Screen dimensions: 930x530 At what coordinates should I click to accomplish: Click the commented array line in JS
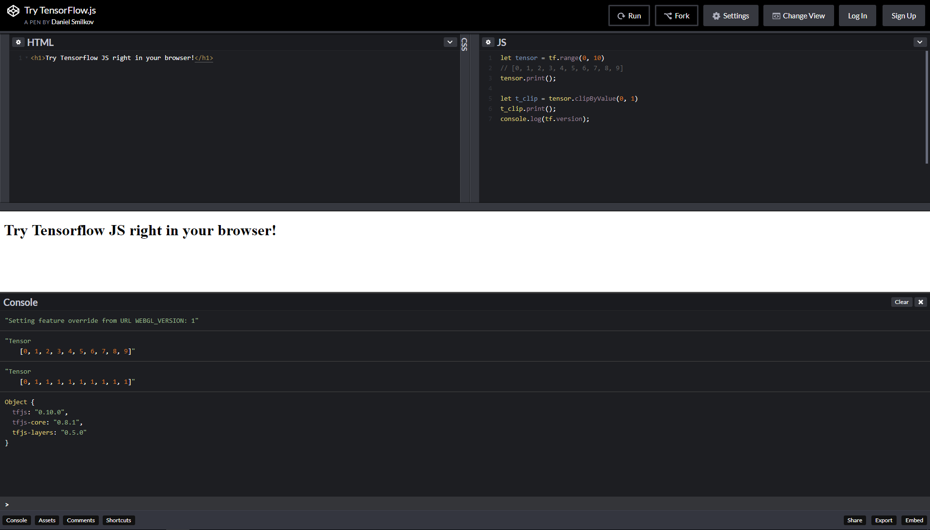(562, 68)
